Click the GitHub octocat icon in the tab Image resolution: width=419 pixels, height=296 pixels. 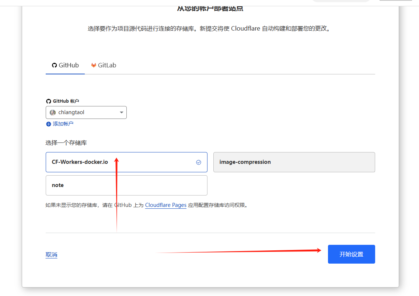point(54,65)
